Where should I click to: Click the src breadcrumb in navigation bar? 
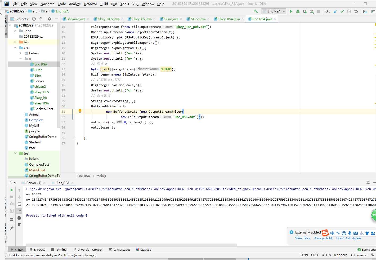(x=33, y=11)
